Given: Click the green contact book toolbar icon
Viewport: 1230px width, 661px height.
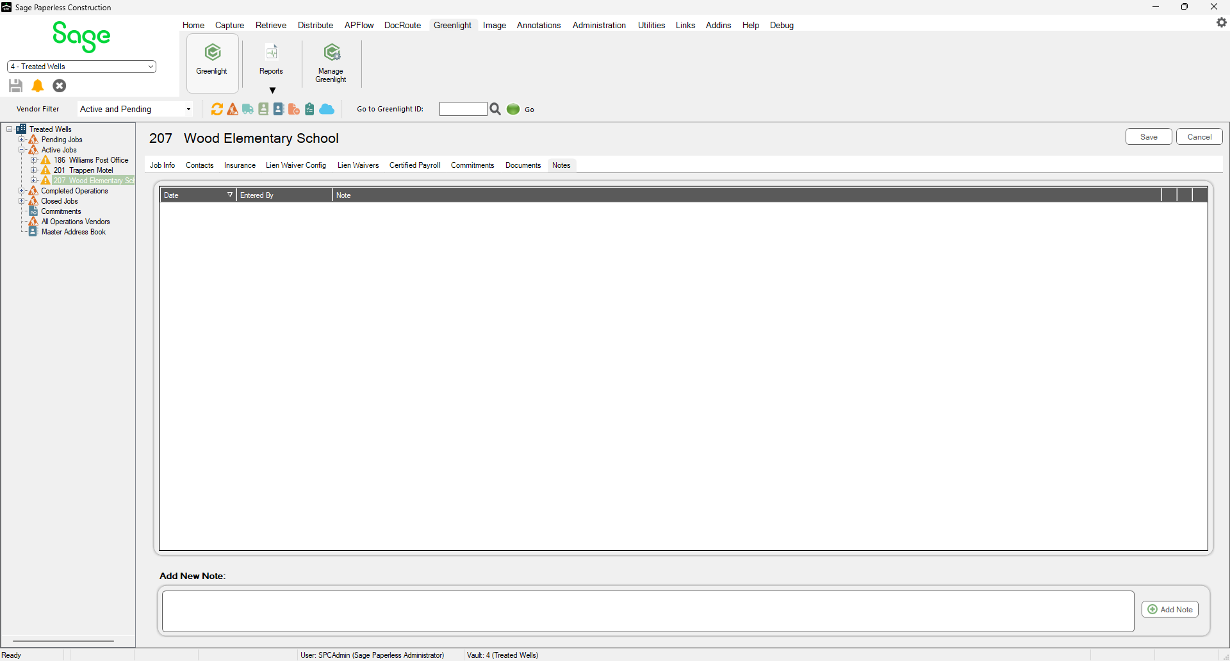Looking at the screenshot, I should (x=263, y=110).
